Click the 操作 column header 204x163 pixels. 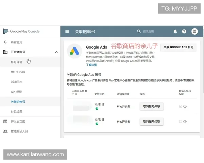click(142, 94)
